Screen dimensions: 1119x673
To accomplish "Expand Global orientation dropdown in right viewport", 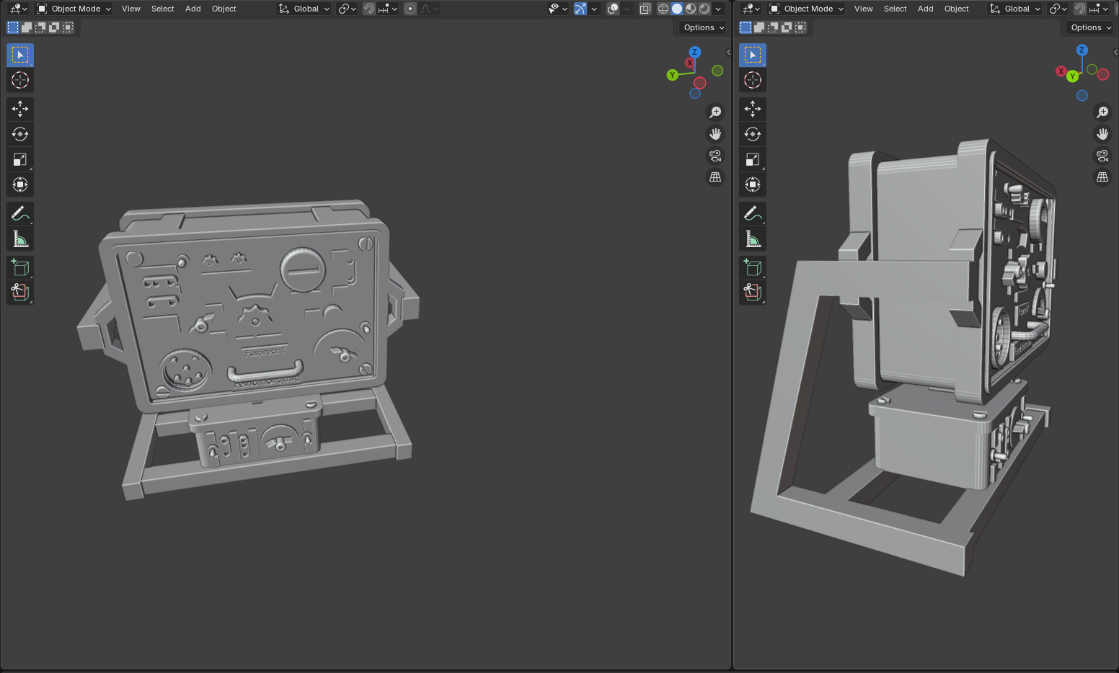I will click(x=1016, y=9).
